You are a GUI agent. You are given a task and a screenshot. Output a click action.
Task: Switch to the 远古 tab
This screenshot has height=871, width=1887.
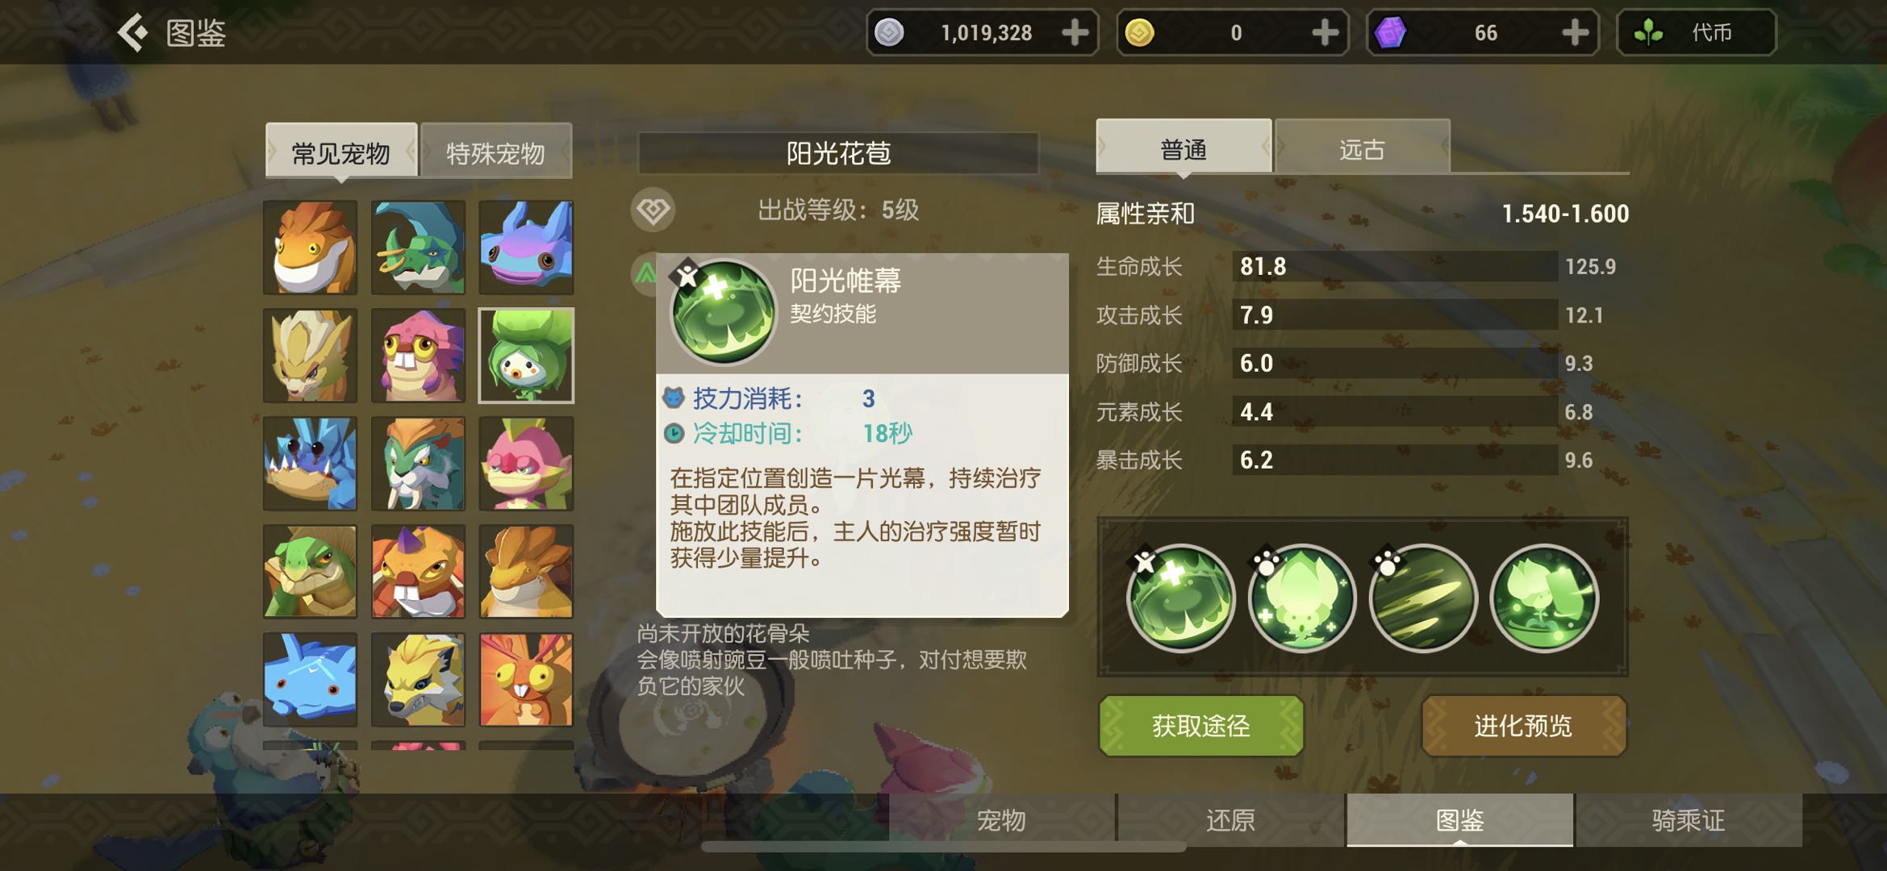(1363, 148)
